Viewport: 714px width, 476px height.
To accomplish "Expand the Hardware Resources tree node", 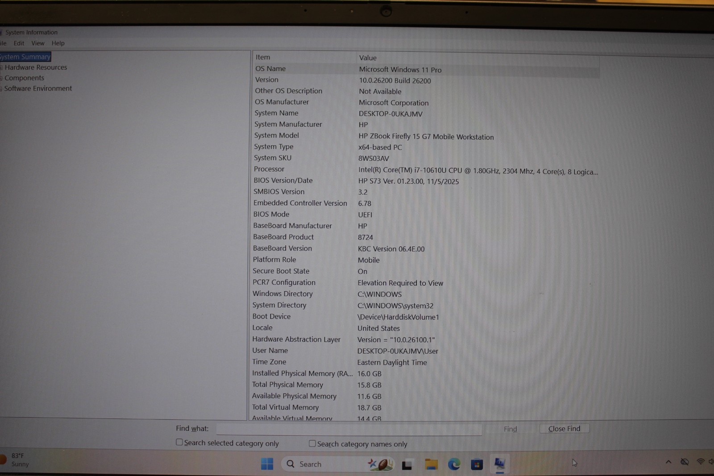I will [1, 67].
